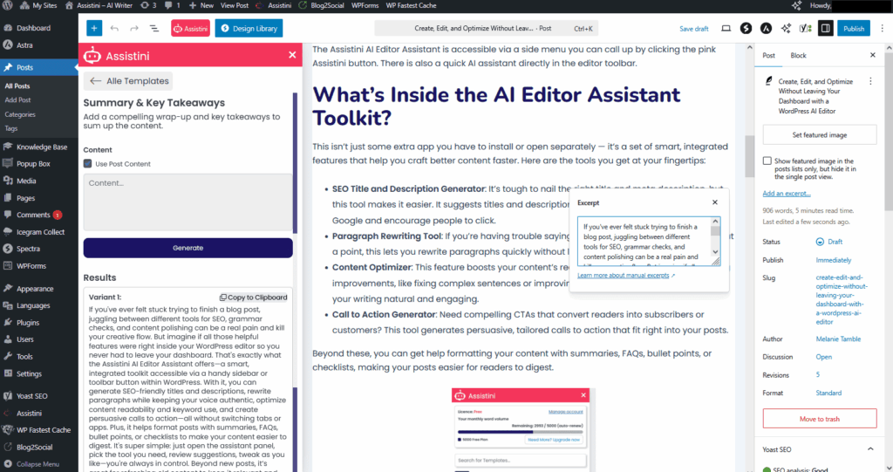Open Blog2Social in the admin bar
This screenshot has height=472, width=893.
coord(321,5)
